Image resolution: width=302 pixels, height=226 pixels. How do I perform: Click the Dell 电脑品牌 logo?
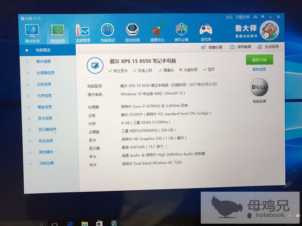[x=259, y=87]
